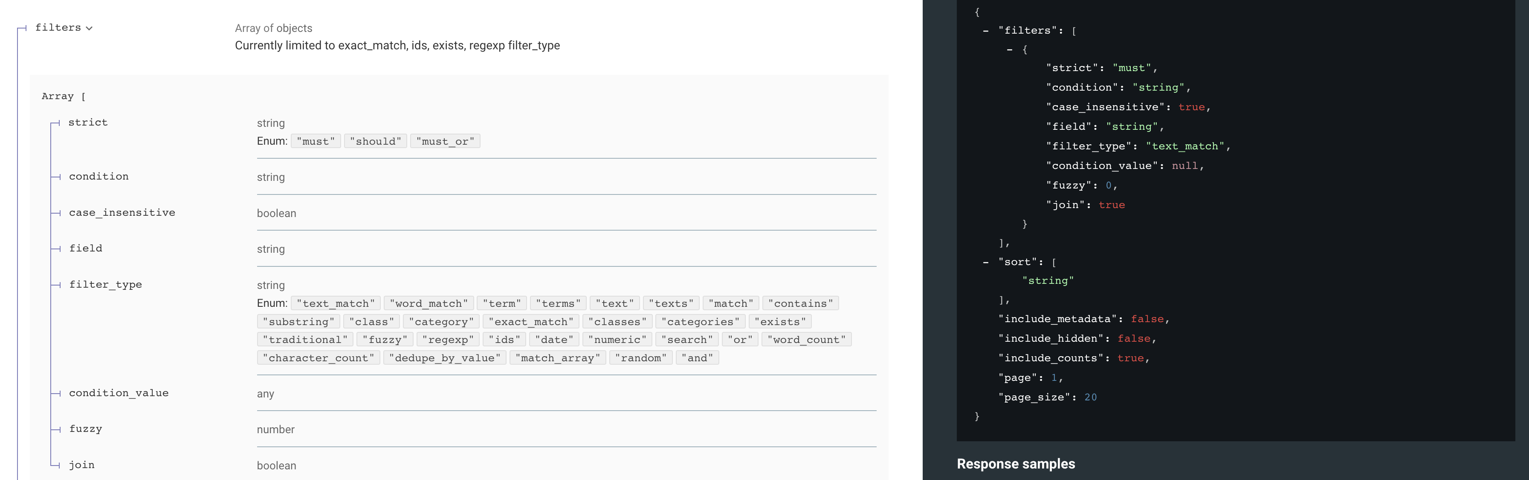
Task: Click the condition_value property name
Action: click(x=119, y=393)
